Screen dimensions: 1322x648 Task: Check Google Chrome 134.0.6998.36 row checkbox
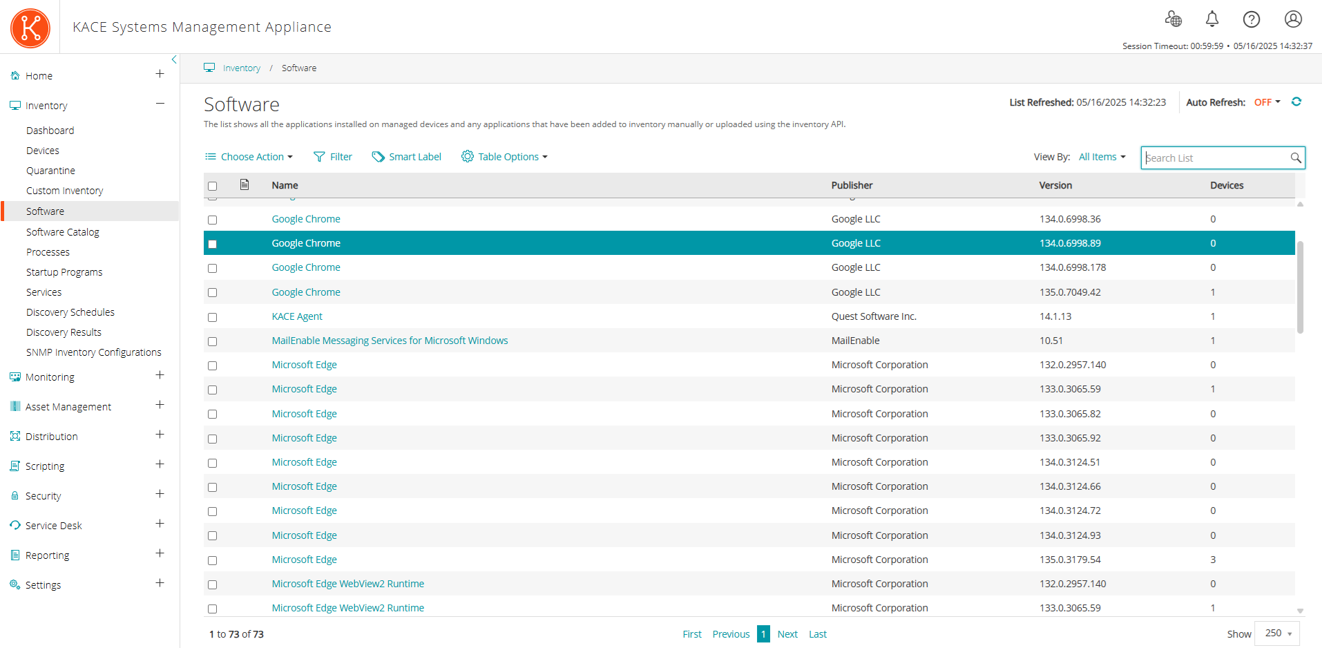coord(213,220)
